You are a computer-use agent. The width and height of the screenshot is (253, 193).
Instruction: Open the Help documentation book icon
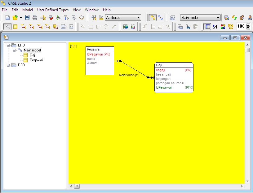[82, 18]
